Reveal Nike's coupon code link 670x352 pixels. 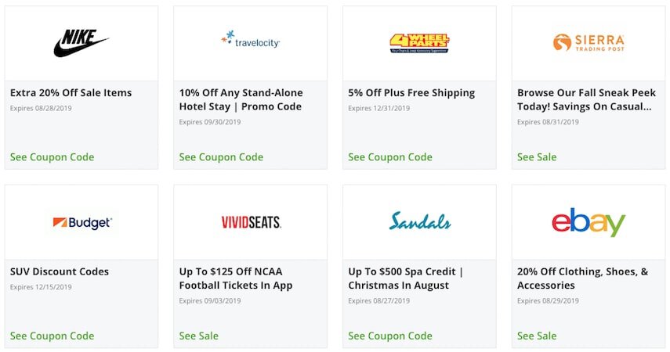[x=53, y=157]
